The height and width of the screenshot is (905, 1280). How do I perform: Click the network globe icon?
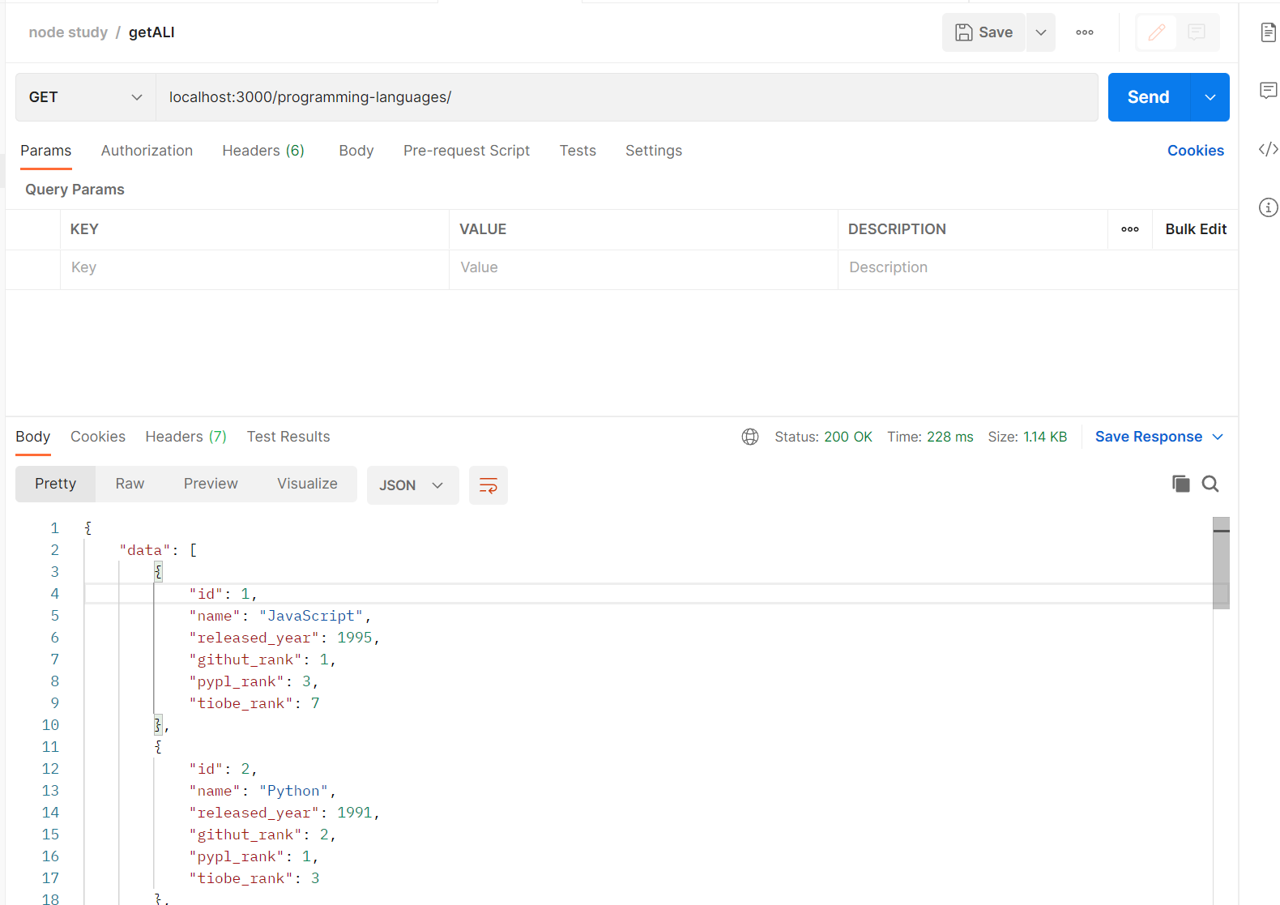coord(750,437)
